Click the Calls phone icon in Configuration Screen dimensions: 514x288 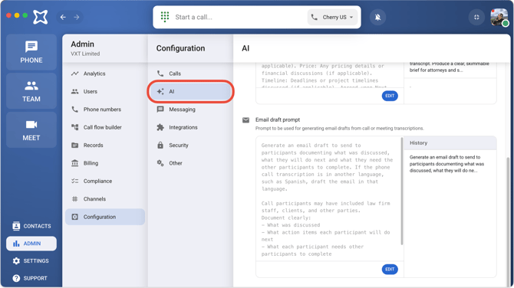tap(160, 74)
